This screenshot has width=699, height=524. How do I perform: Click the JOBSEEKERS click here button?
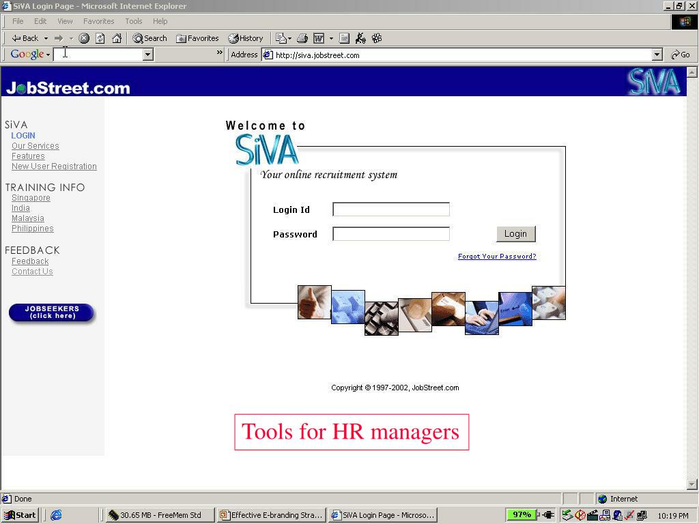tap(52, 312)
